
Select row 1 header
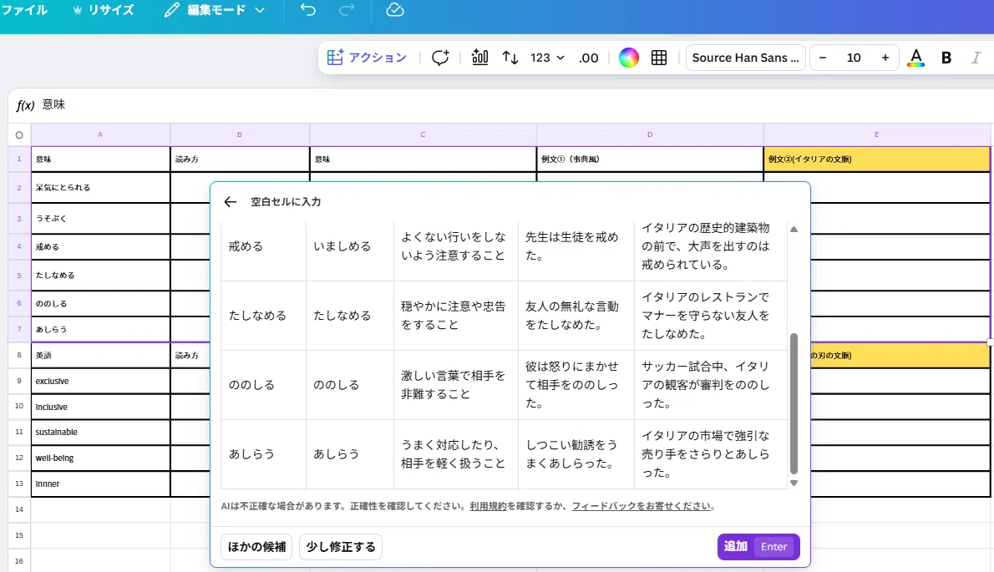point(19,159)
